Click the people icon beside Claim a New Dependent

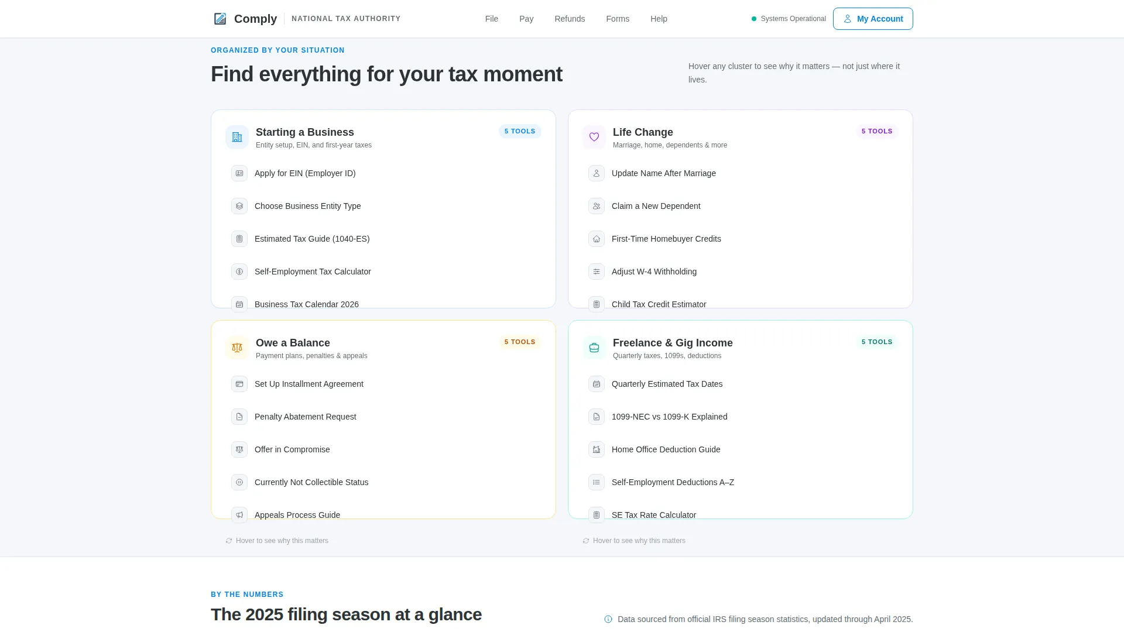pos(597,206)
